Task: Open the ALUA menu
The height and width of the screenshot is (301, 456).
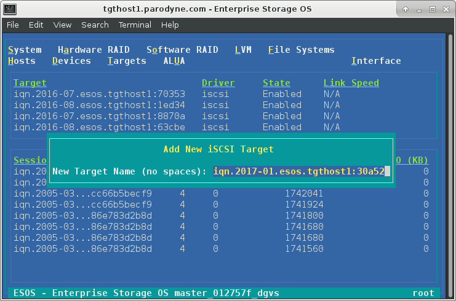Action: tap(174, 61)
